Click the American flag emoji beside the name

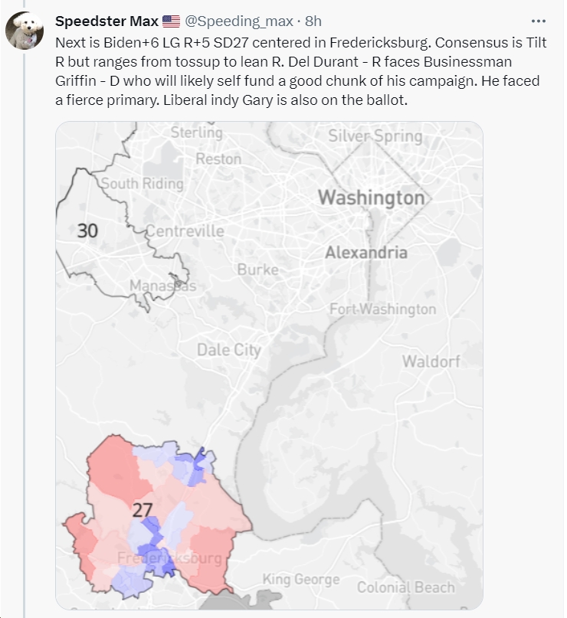coord(171,21)
